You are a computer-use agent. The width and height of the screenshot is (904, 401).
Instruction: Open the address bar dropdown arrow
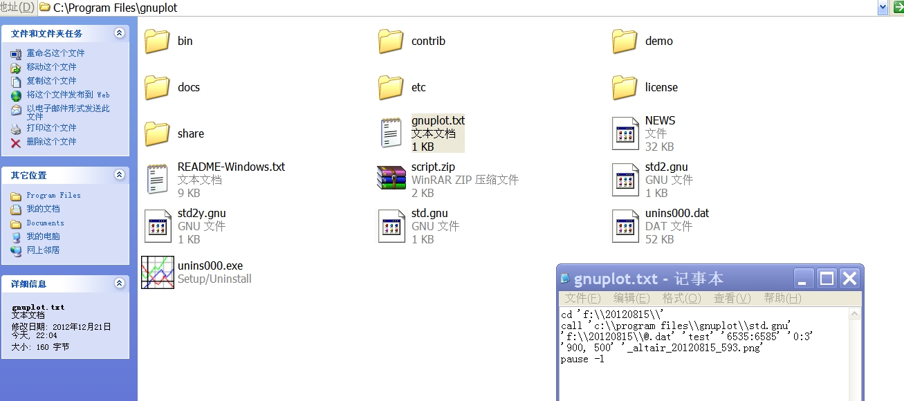coord(883,8)
